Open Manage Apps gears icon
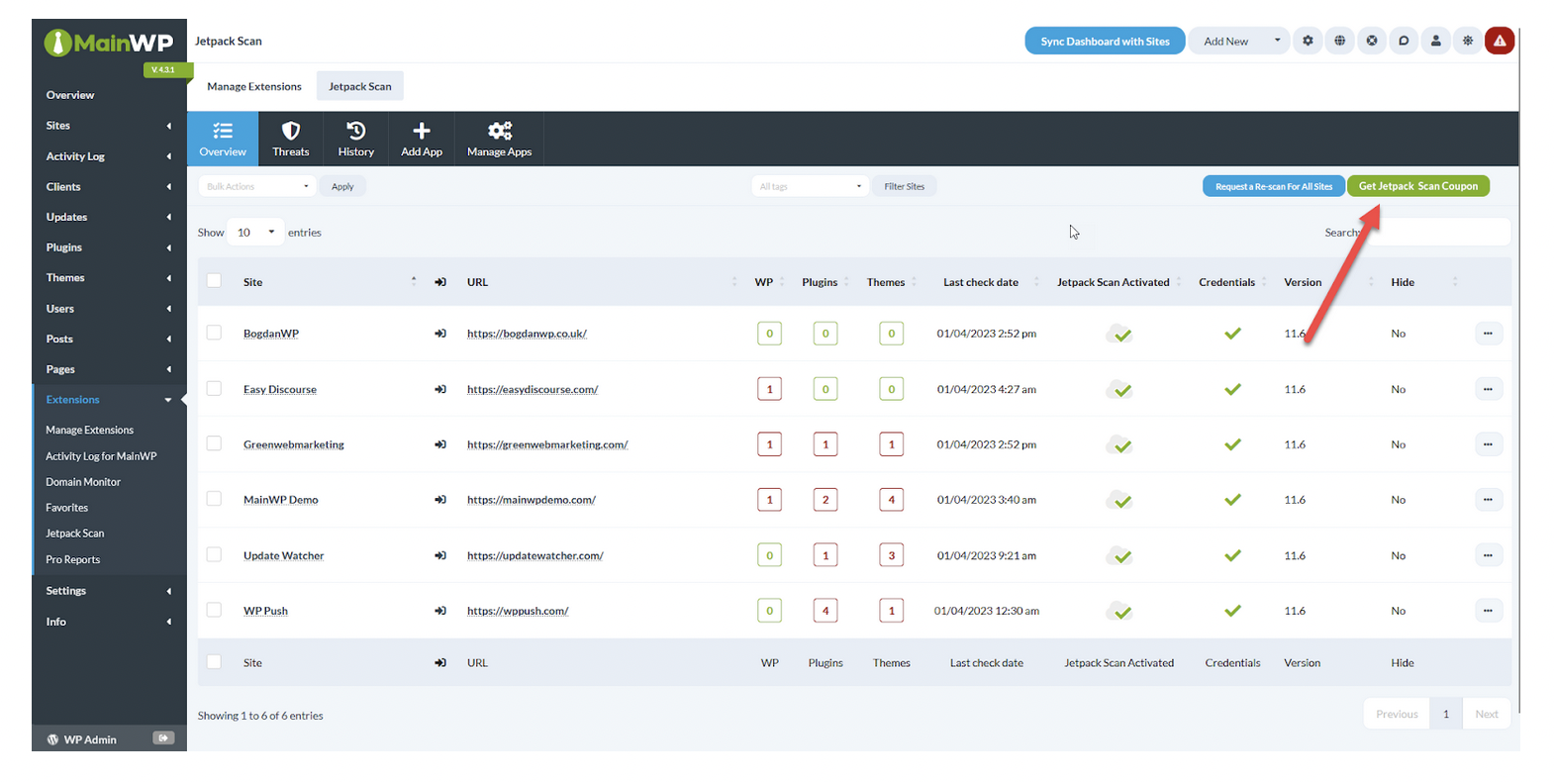Image resolution: width=1554 pixels, height=782 pixels. click(500, 131)
